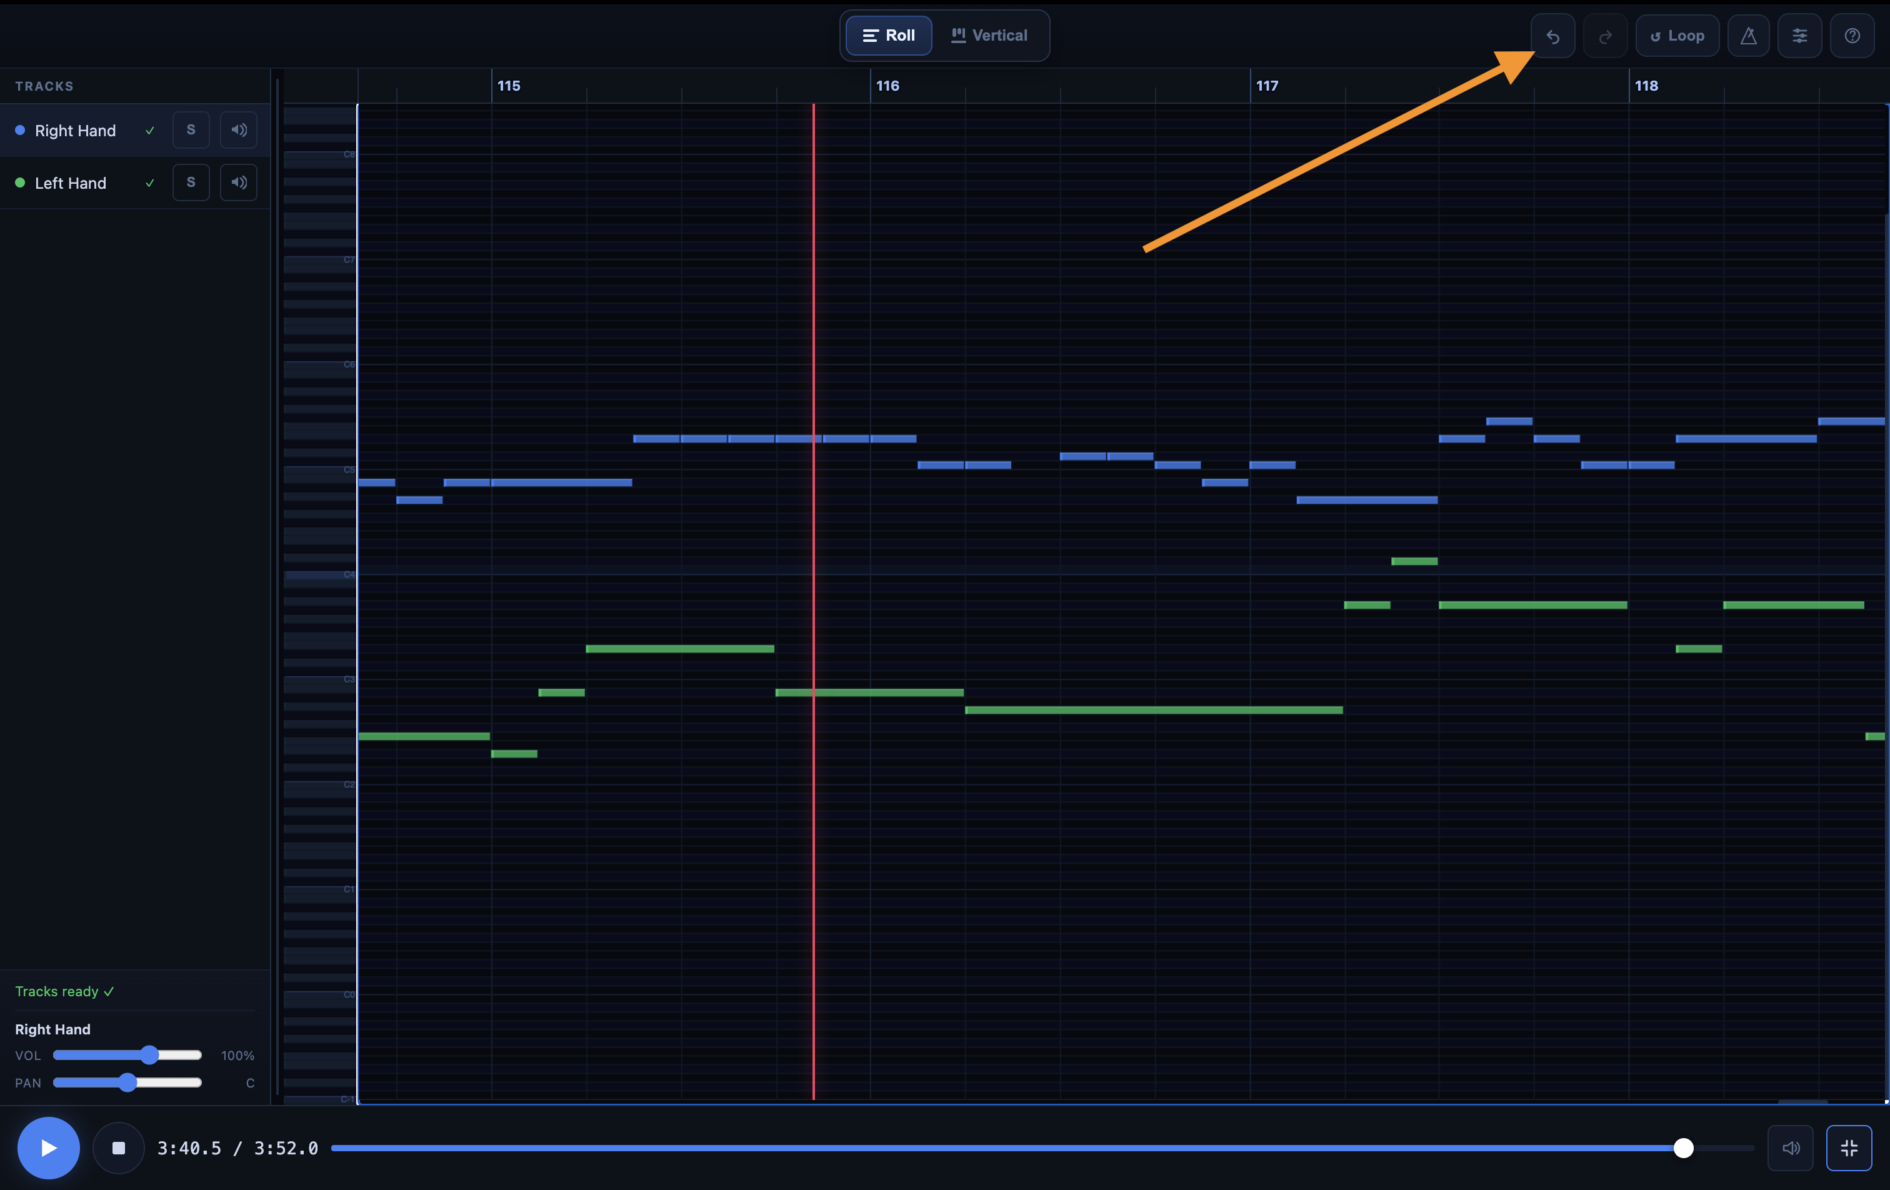The height and width of the screenshot is (1190, 1890).
Task: Click master volume speaker icon at bottom
Action: click(x=1791, y=1148)
